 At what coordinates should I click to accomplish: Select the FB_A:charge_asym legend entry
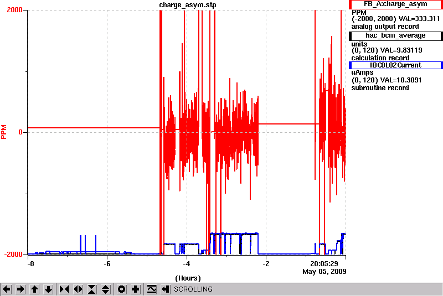[x=395, y=4]
